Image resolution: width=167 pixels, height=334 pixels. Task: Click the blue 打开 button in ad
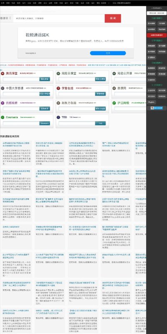pyautogui.click(x=108, y=53)
